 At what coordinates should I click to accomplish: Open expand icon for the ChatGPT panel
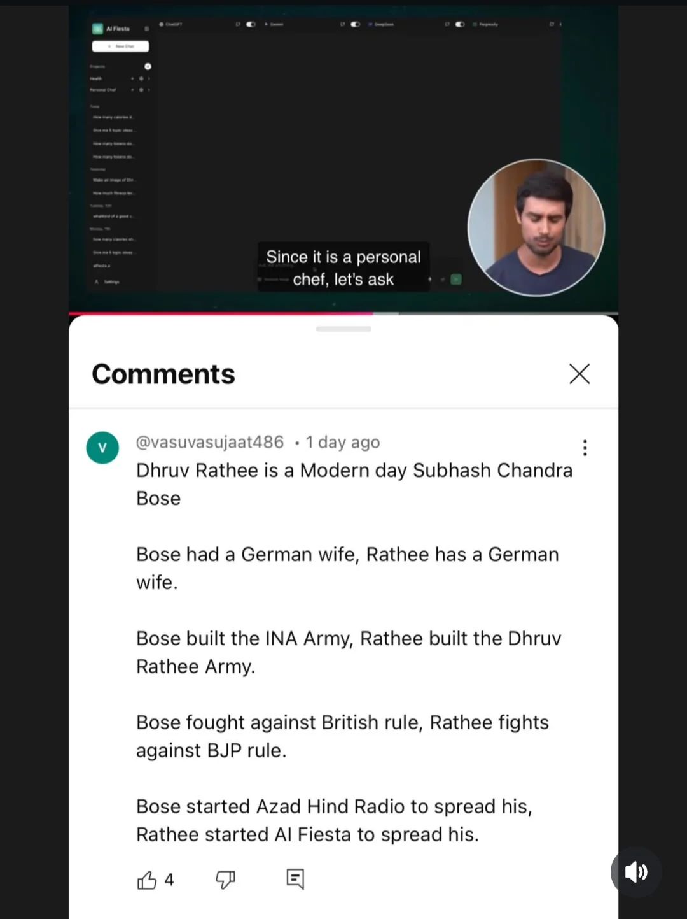pos(238,24)
